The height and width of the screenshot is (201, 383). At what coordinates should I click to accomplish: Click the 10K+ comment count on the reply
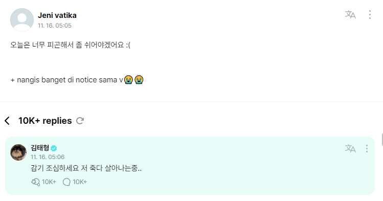click(80, 182)
